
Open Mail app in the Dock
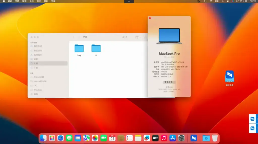pyautogui.click(x=78, y=138)
